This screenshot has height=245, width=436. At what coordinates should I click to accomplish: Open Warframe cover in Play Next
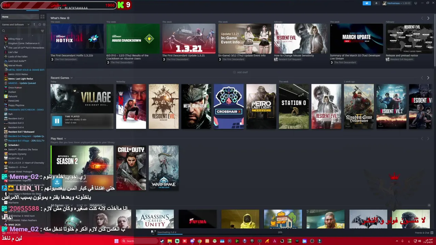[163, 168]
